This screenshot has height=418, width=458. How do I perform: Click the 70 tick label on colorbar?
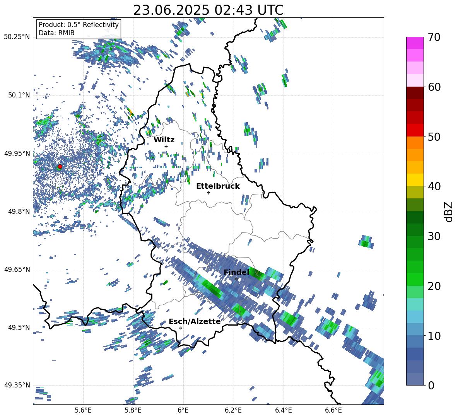pyautogui.click(x=434, y=38)
